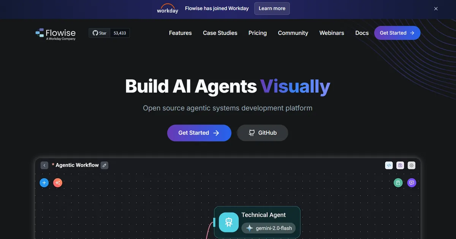Screen dimensions: 456x239
Task: Open the workflow settings gear icon
Action: click(x=412, y=165)
